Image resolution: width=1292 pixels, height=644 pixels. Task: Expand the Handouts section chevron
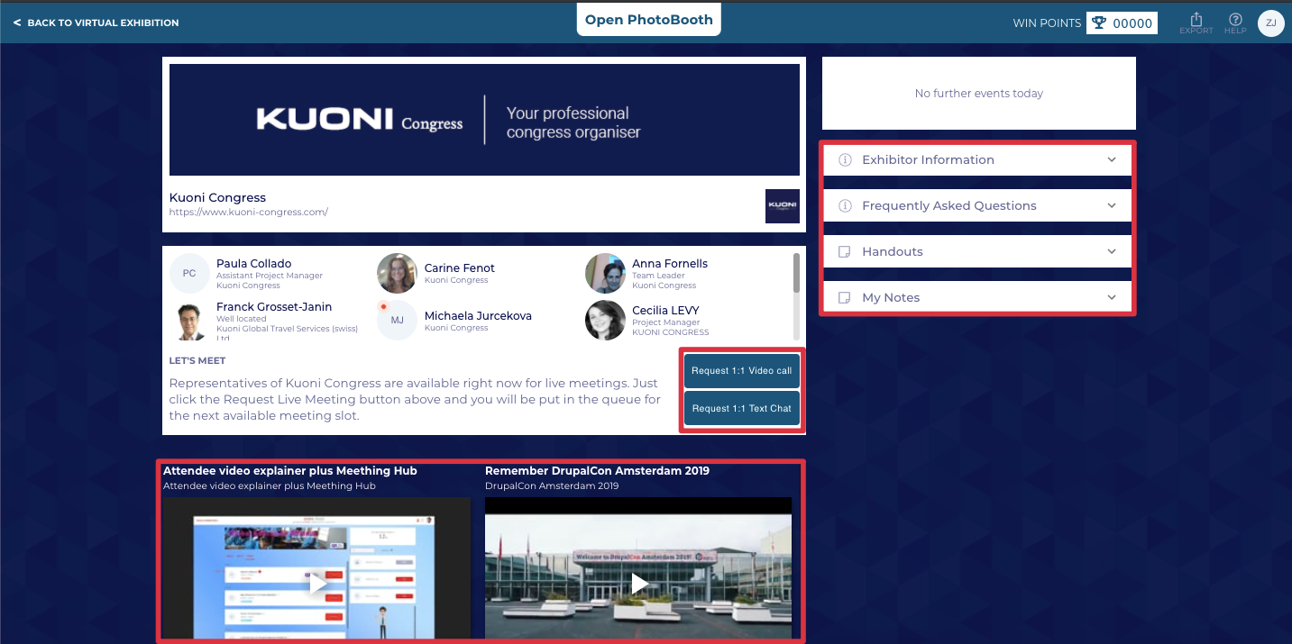[x=1112, y=252]
